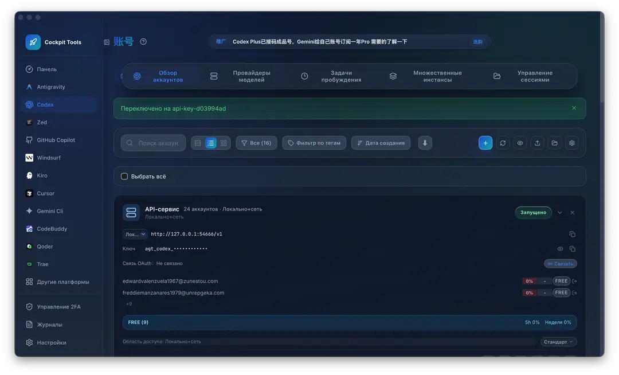The height and width of the screenshot is (375, 619).
Task: Click the FREE (9) quota progress bar
Action: 350,322
